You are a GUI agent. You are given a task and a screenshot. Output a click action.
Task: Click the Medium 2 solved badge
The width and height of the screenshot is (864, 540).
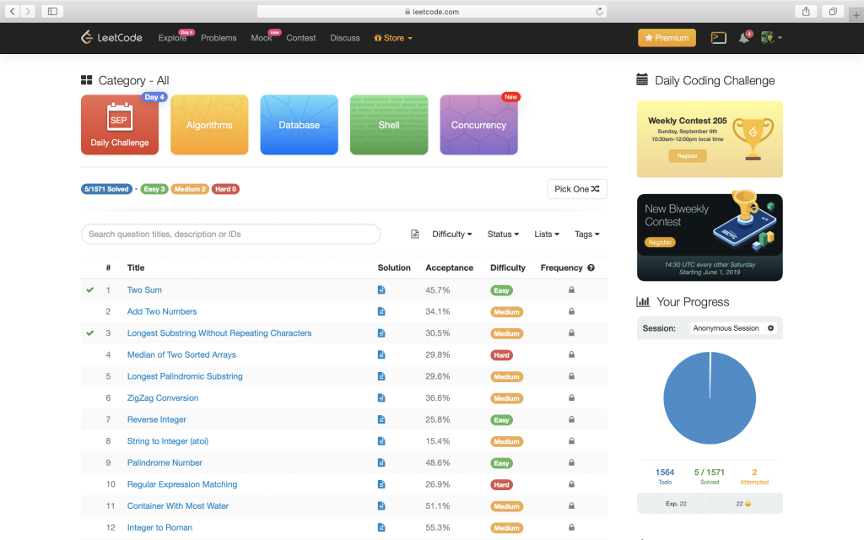[190, 189]
